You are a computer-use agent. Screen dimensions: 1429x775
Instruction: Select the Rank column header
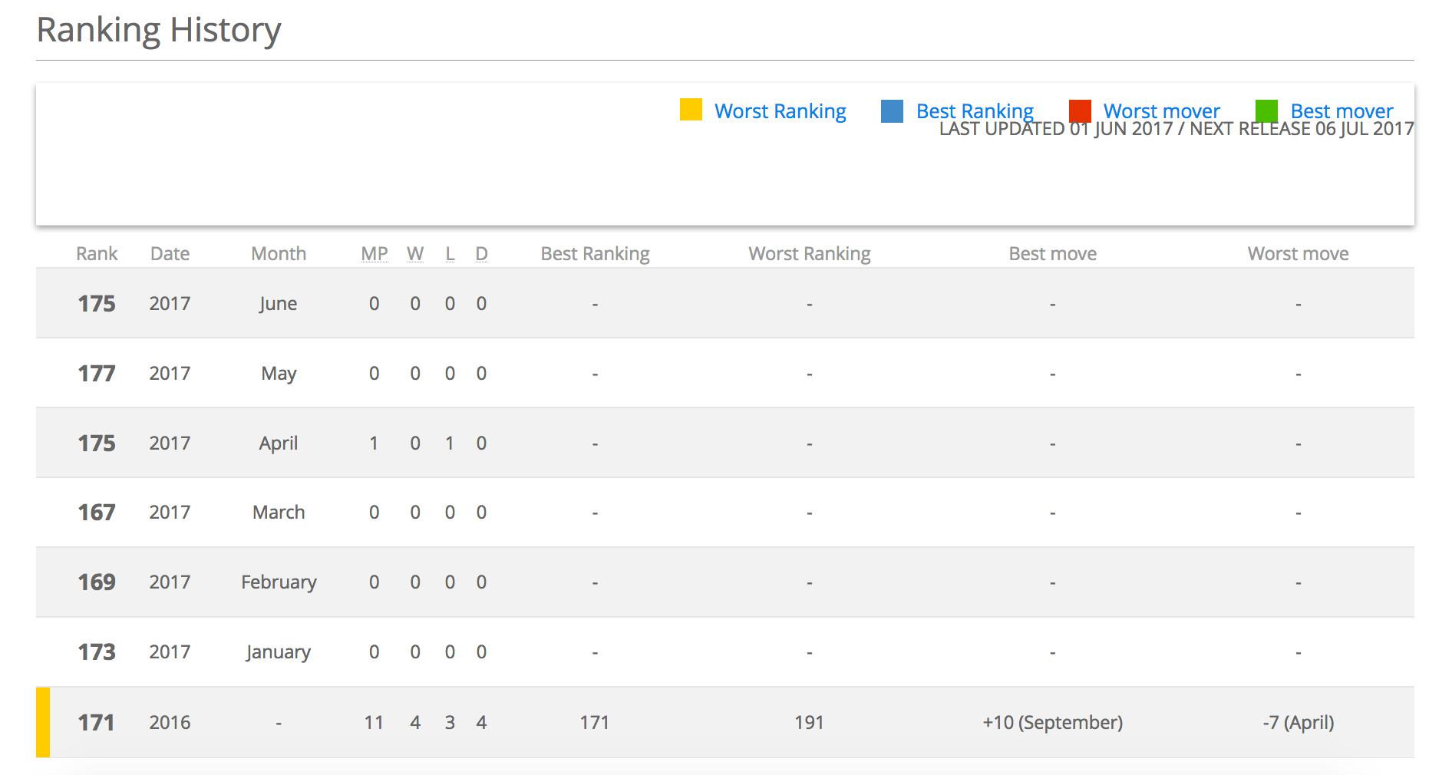click(x=97, y=254)
